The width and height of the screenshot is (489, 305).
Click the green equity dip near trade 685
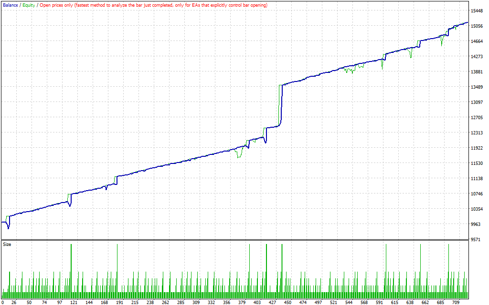pos(442,44)
